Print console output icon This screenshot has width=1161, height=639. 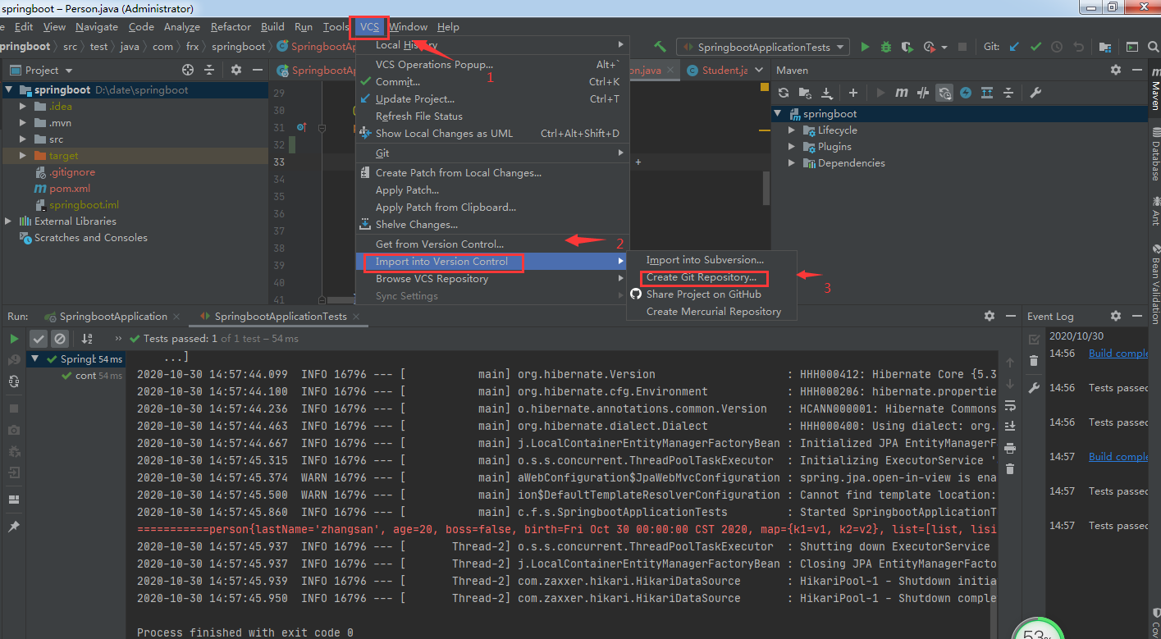click(x=1010, y=448)
